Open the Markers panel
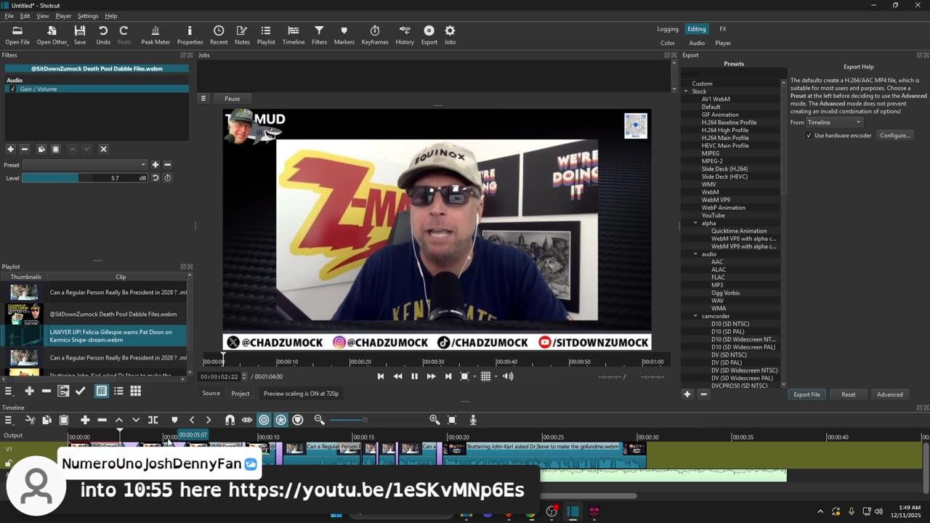Image resolution: width=930 pixels, height=523 pixels. click(344, 35)
